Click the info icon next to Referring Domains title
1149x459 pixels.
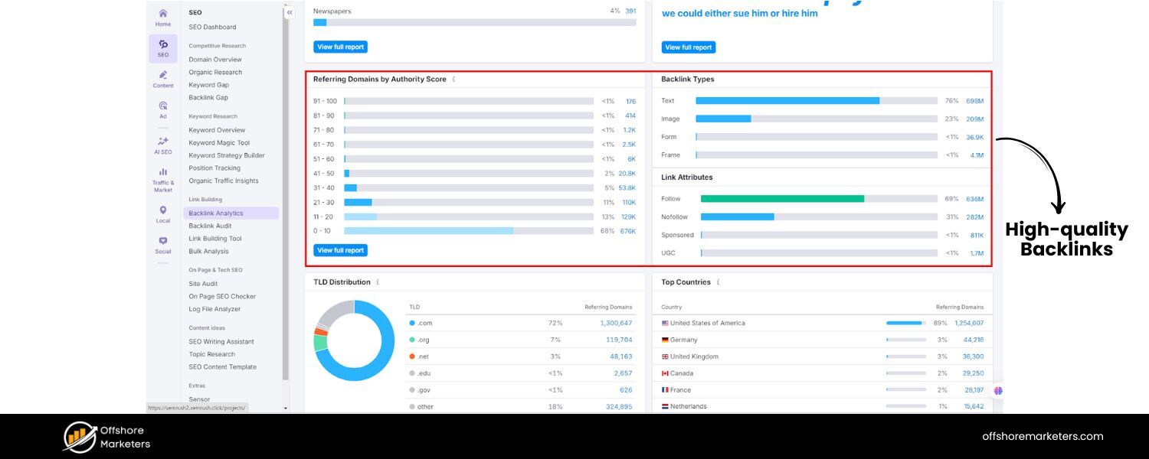455,79
